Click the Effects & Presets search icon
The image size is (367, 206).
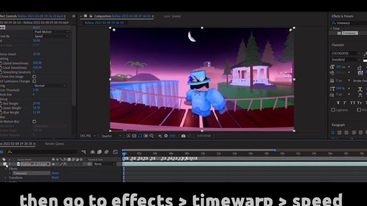click(334, 23)
